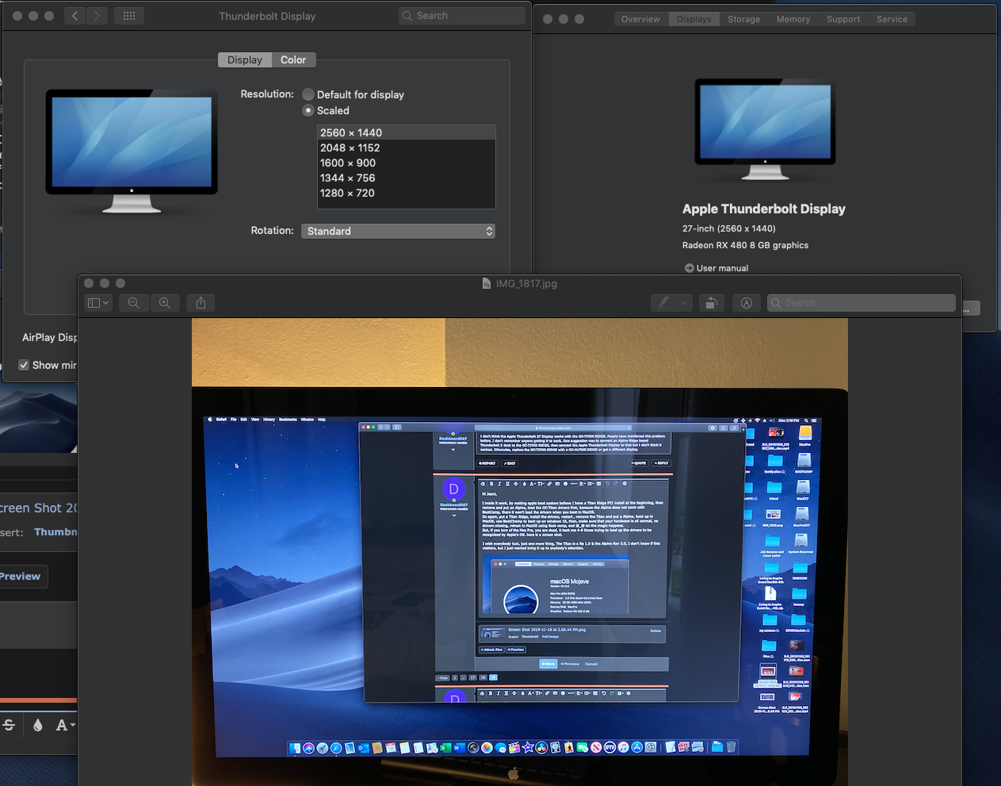Viewport: 1001px width, 786px height.
Task: Open the Support tab in About This Mac
Action: 843,19
